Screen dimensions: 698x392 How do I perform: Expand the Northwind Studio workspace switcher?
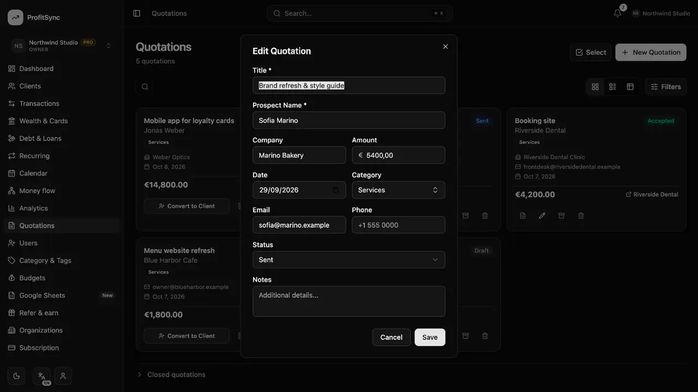click(62, 46)
